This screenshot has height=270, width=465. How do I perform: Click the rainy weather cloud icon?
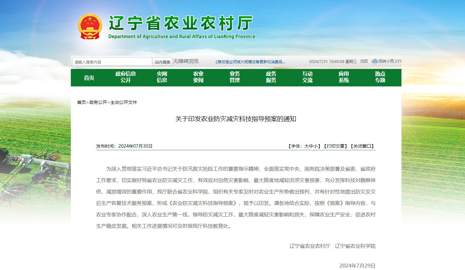tap(374, 62)
